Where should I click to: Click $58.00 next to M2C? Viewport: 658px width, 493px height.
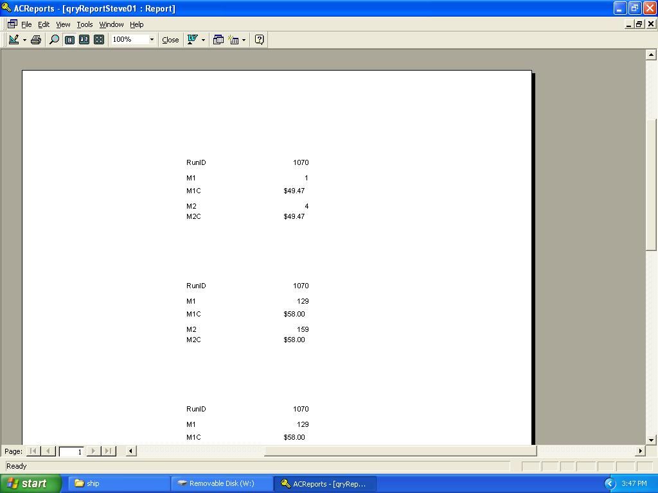294,340
